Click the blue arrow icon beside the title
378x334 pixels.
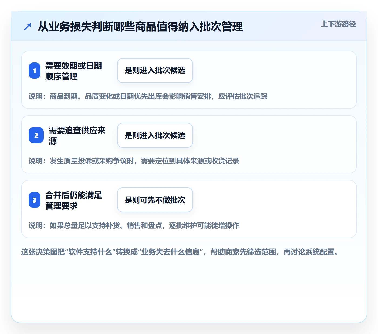[x=28, y=27]
